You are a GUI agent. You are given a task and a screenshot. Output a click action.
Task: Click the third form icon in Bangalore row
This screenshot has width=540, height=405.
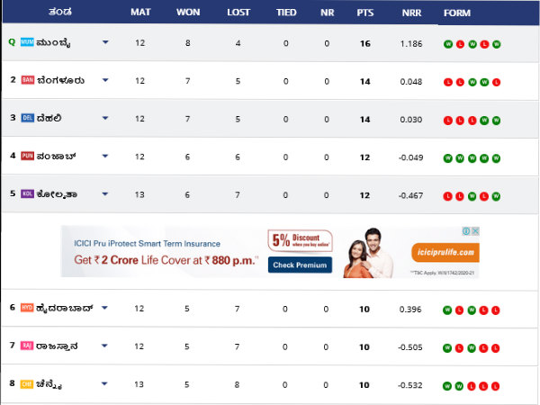[x=472, y=82]
